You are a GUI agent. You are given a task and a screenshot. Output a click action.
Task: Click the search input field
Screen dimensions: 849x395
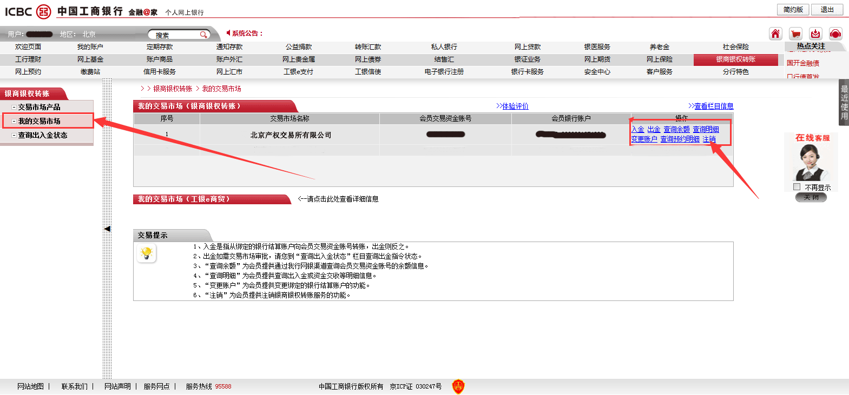click(x=174, y=35)
